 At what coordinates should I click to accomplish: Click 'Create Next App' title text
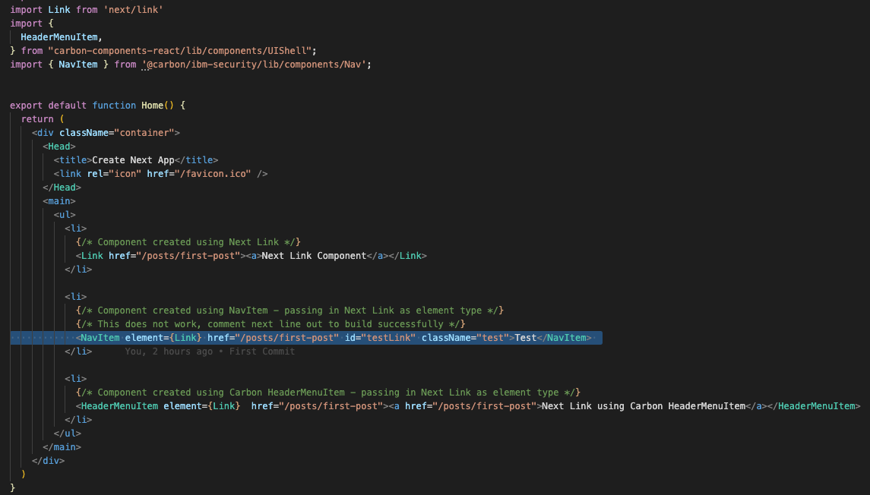click(133, 160)
